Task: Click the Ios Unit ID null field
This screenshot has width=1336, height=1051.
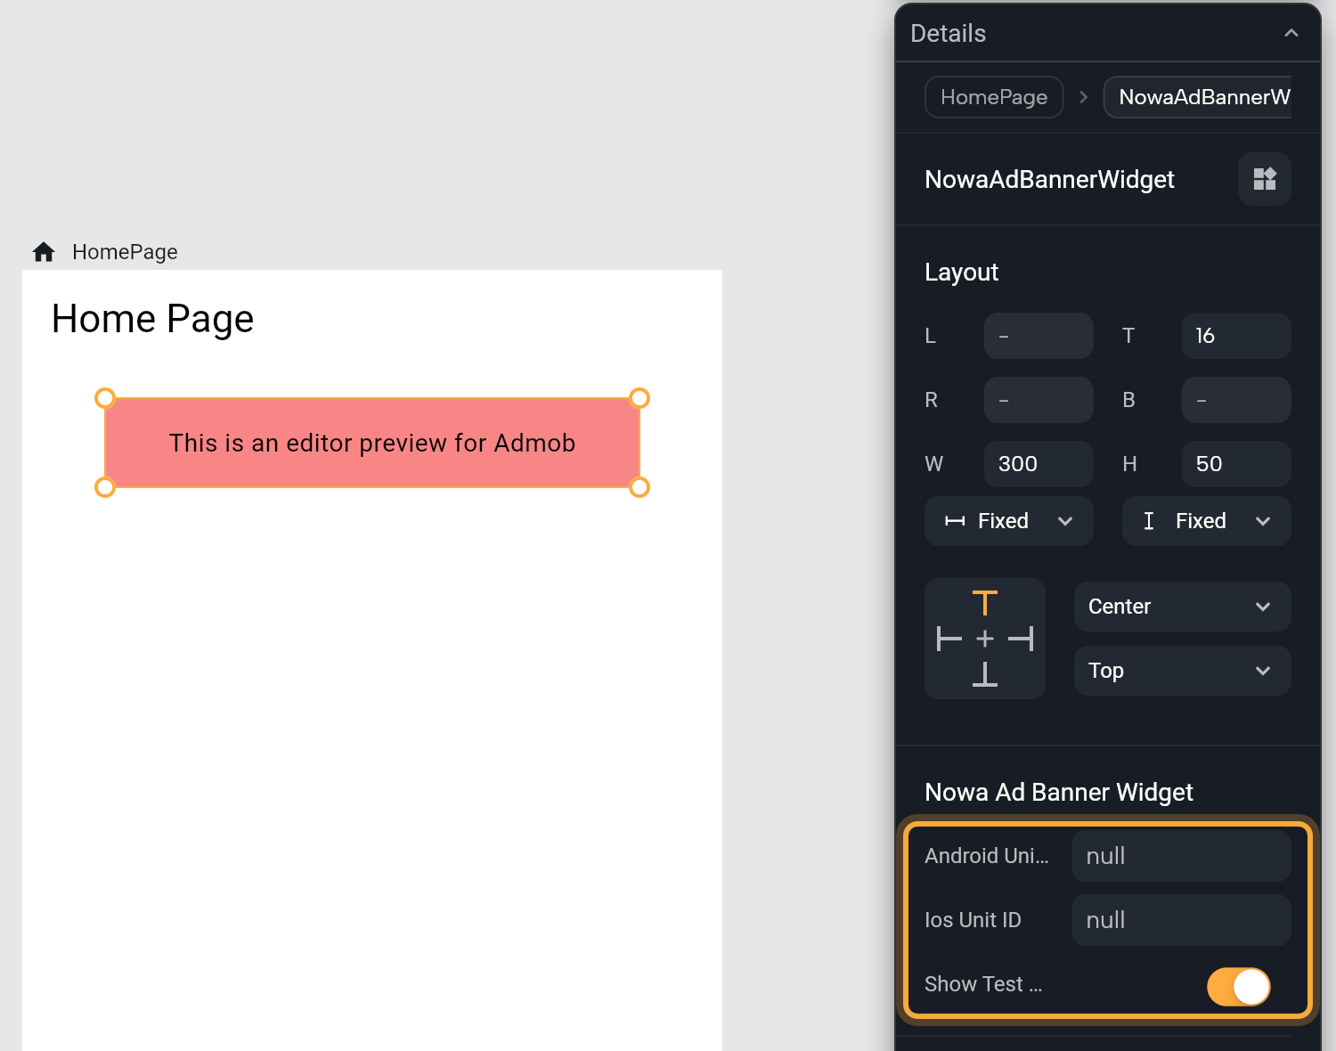Action: click(x=1181, y=920)
